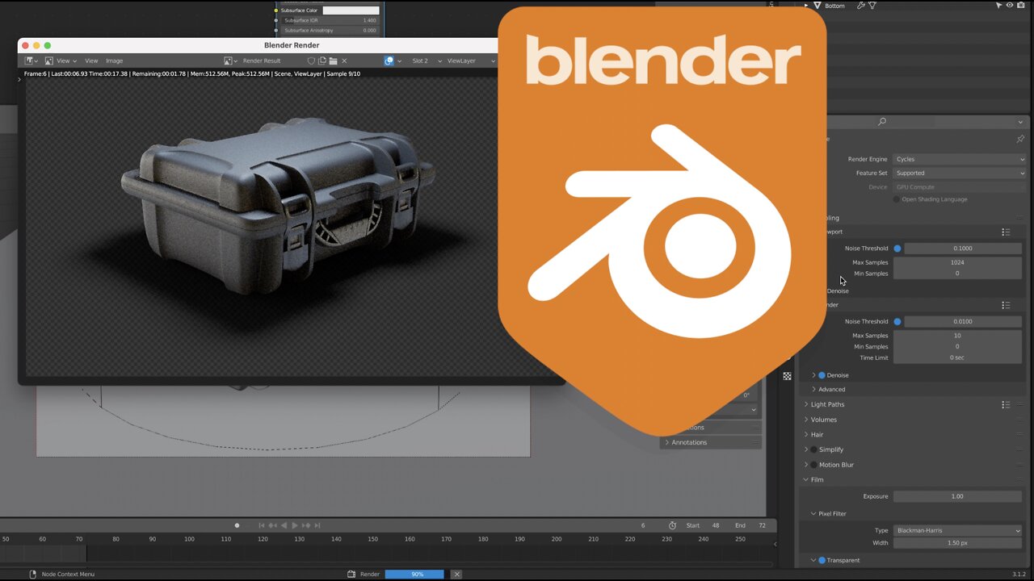The width and height of the screenshot is (1034, 581).
Task: Enable the Motion Blur checkbox
Action: click(813, 465)
